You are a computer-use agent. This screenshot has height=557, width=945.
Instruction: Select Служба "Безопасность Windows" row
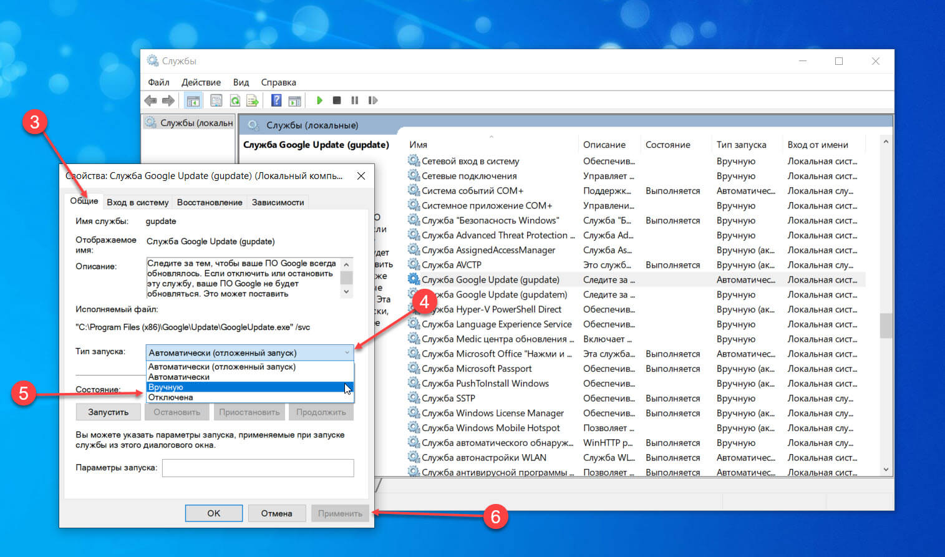(x=636, y=220)
